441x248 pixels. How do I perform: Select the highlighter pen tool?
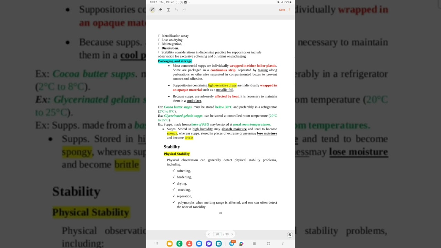tap(152, 10)
